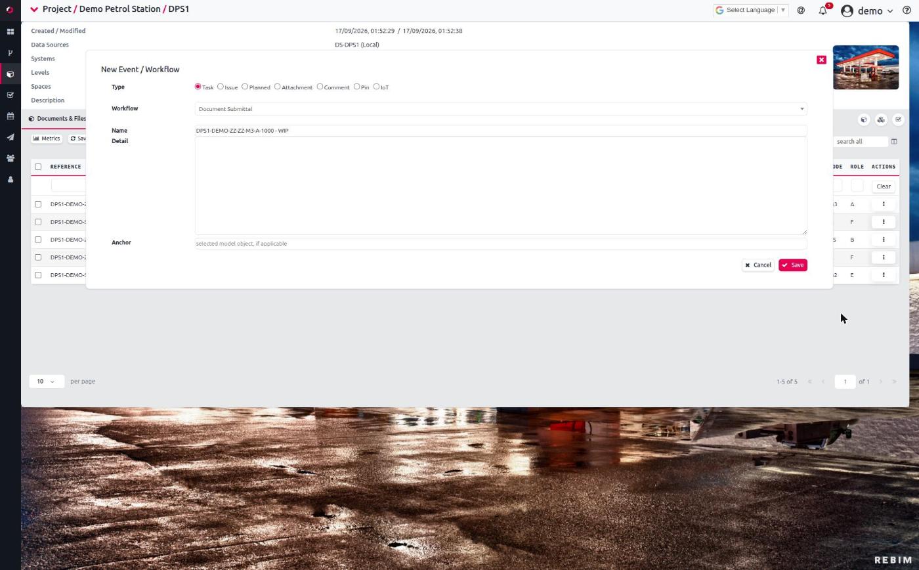Go to the Project breadcrumb
Image resolution: width=919 pixels, height=570 pixels.
point(56,9)
